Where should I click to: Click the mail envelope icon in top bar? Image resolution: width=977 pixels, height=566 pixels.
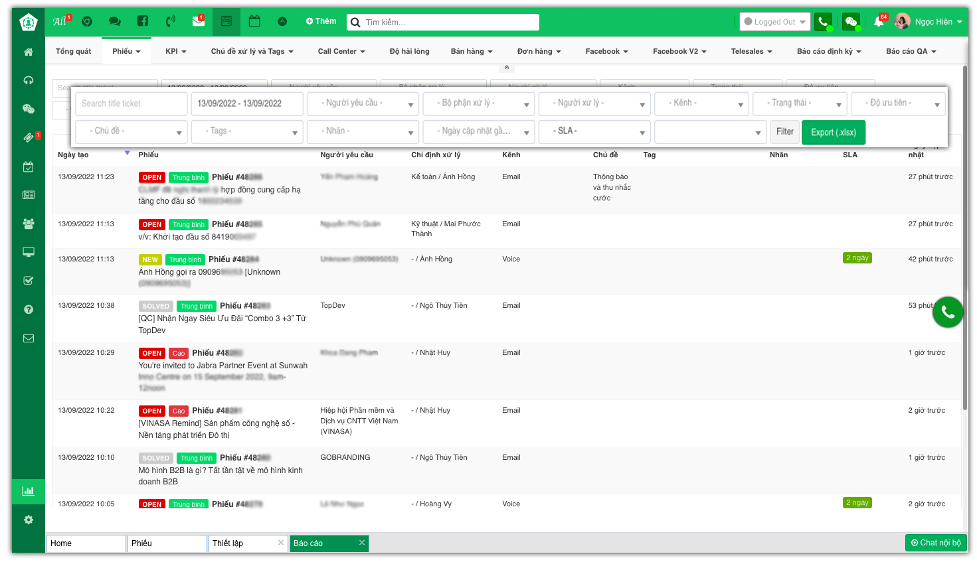point(198,21)
